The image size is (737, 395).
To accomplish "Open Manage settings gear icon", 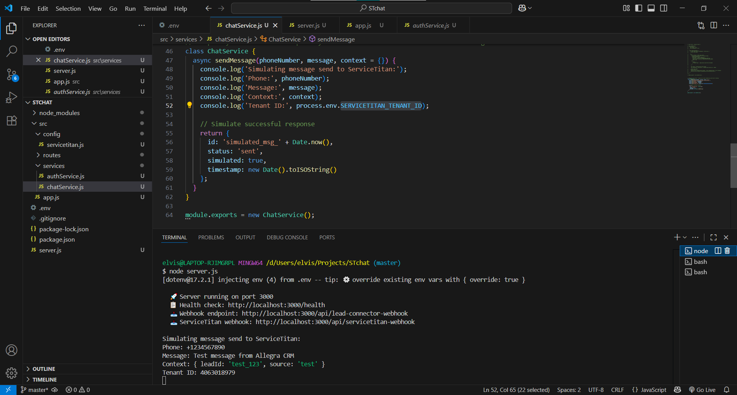I will [12, 373].
